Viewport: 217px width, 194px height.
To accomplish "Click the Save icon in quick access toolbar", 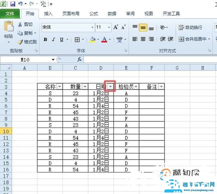I will (13, 4).
